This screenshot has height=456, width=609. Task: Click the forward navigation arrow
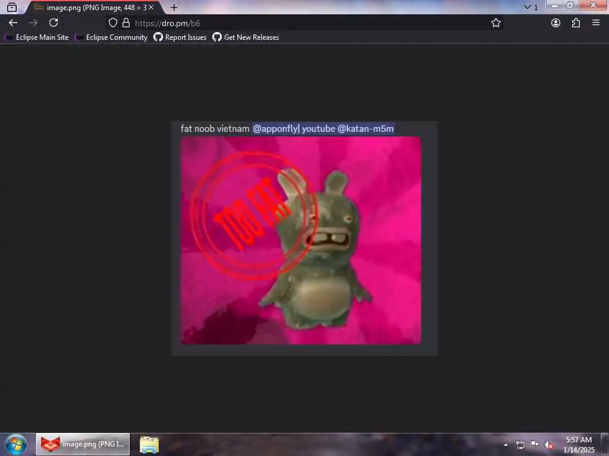click(x=33, y=23)
